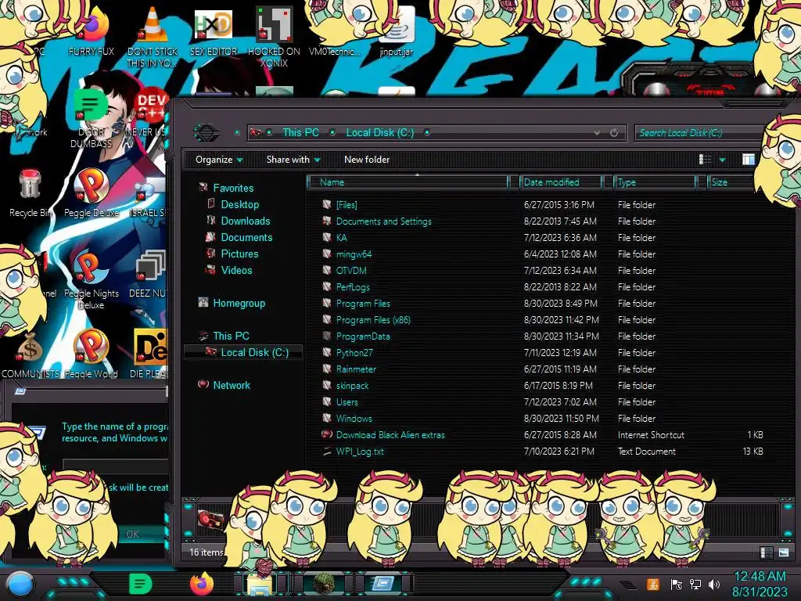Image resolution: width=801 pixels, height=601 pixels.
Task: Launch the Peggle World desktop shortcut
Action: [x=92, y=354]
